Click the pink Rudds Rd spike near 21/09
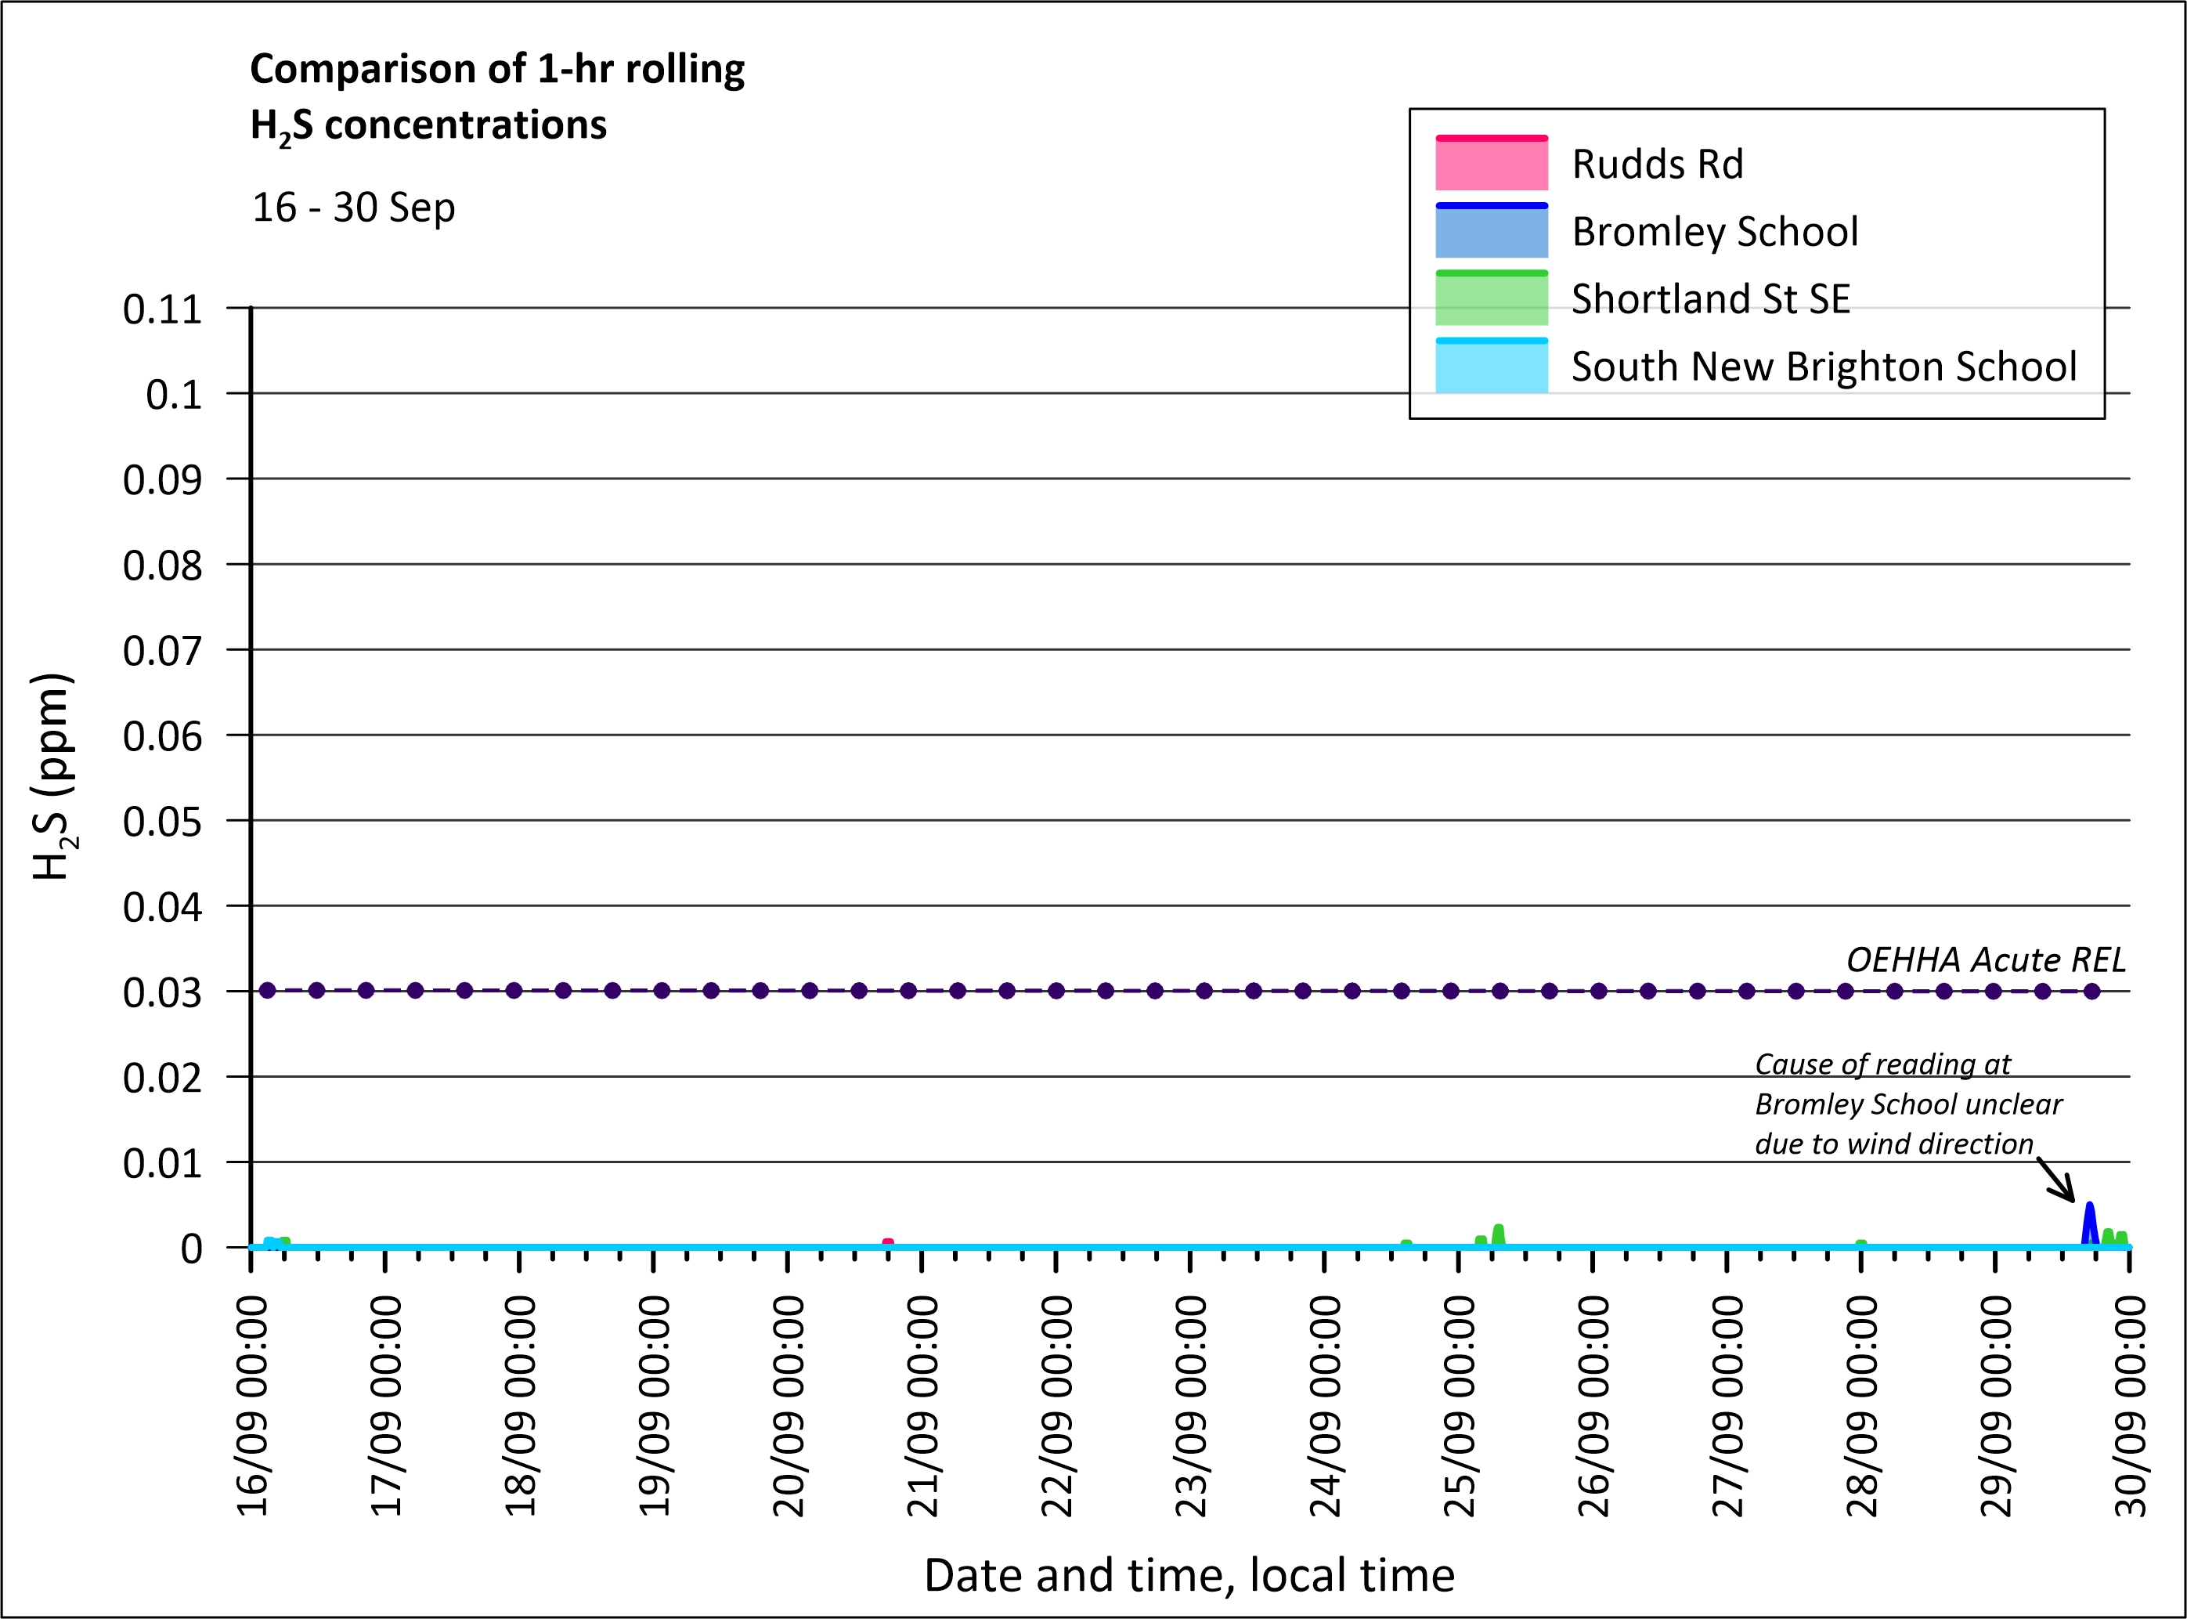The height and width of the screenshot is (1619, 2187). pyautogui.click(x=888, y=1241)
